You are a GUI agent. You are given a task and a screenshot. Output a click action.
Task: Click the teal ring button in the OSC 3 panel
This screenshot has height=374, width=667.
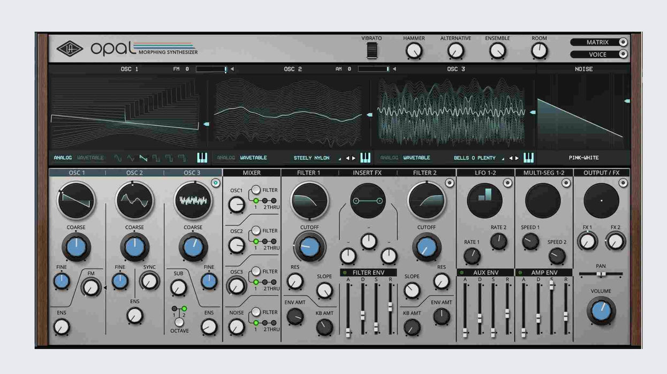tap(216, 183)
